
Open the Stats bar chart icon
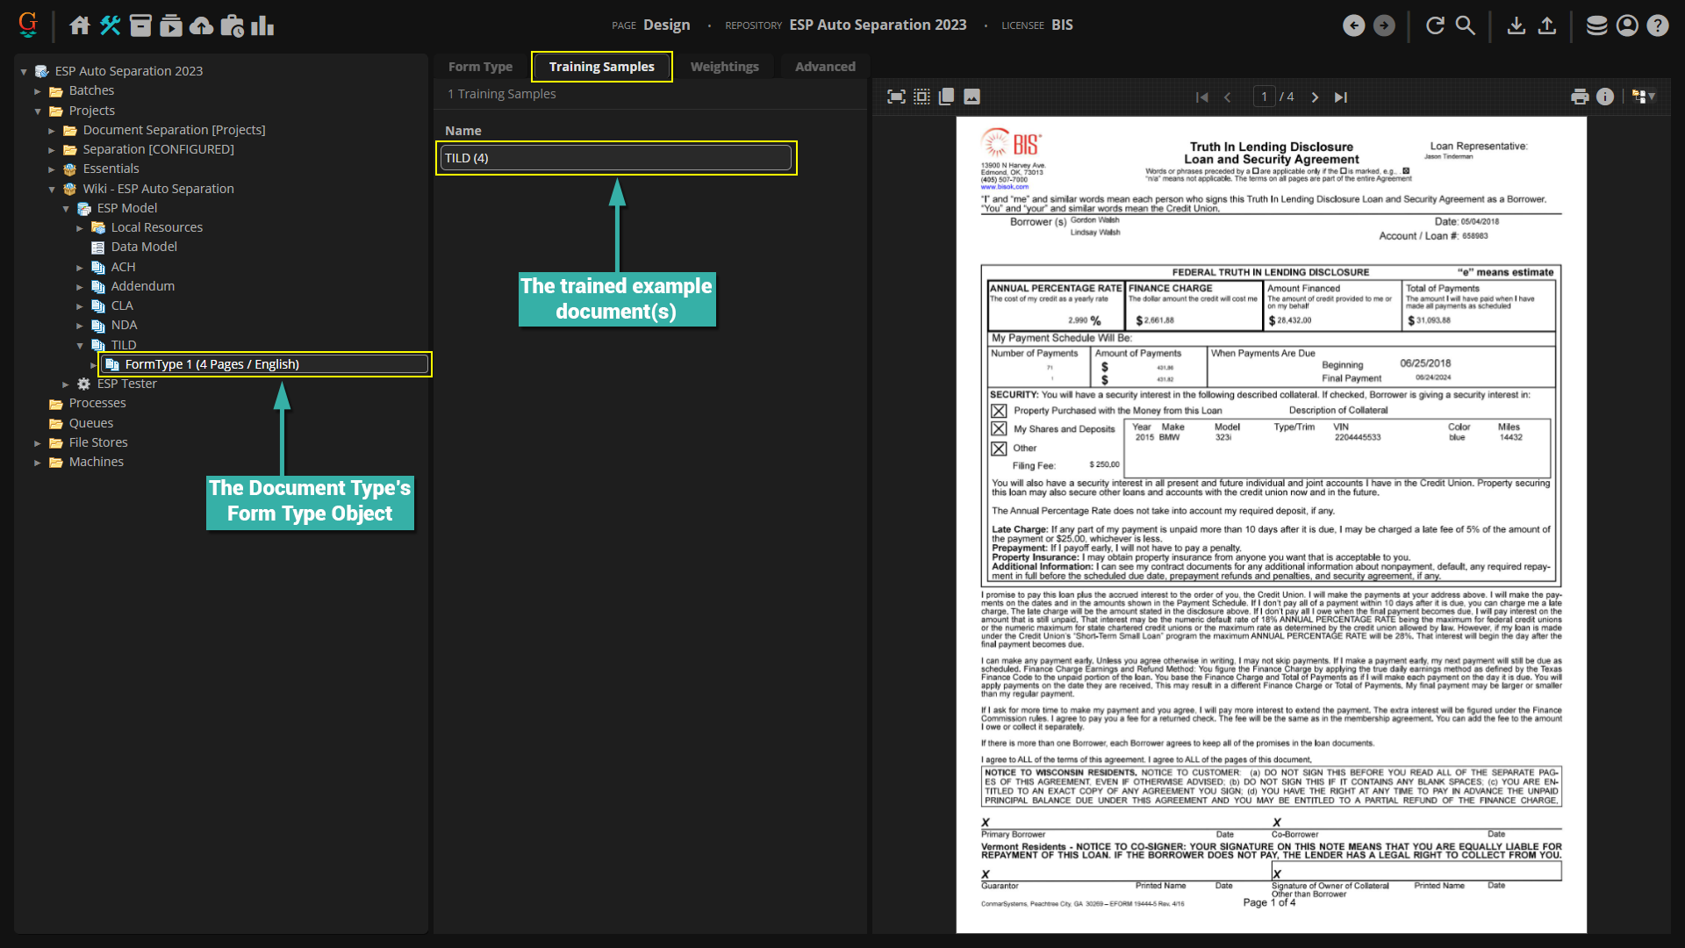tap(262, 25)
